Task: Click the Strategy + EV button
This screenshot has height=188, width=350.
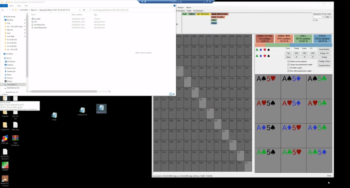Action: pos(324,53)
